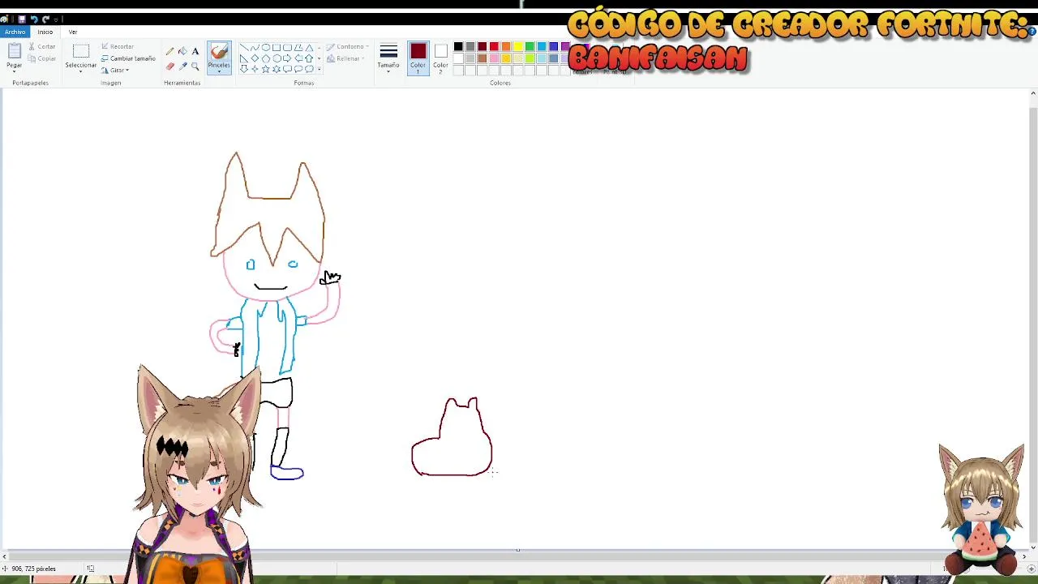Viewport: 1038px width, 584px height.
Task: Undo the last action from title bar
Action: click(34, 19)
